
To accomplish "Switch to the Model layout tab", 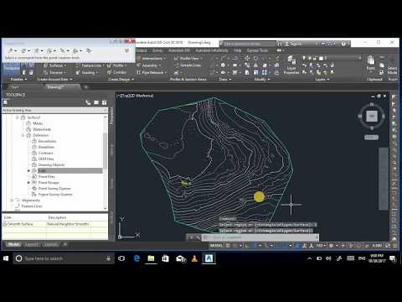I will (13, 244).
